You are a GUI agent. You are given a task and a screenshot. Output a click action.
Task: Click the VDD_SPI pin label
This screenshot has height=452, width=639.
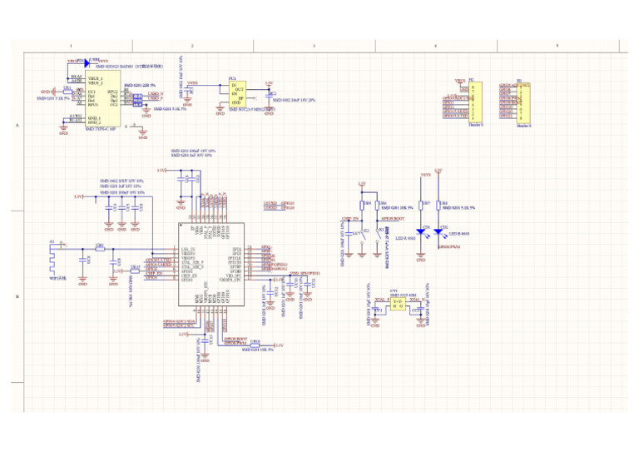[x=234, y=276]
